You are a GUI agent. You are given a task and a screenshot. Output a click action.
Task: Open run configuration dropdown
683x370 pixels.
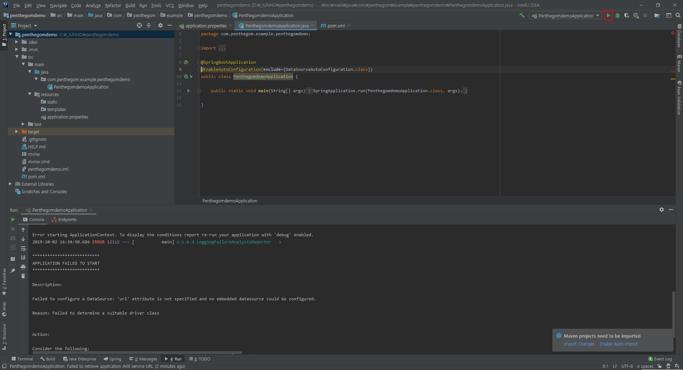click(x=565, y=16)
